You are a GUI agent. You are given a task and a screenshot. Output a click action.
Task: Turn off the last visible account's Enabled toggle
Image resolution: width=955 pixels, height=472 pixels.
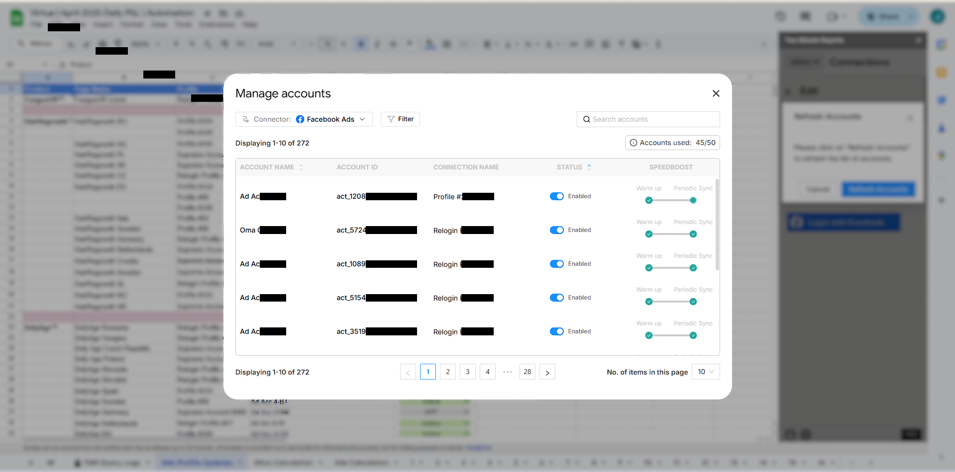[557, 331]
